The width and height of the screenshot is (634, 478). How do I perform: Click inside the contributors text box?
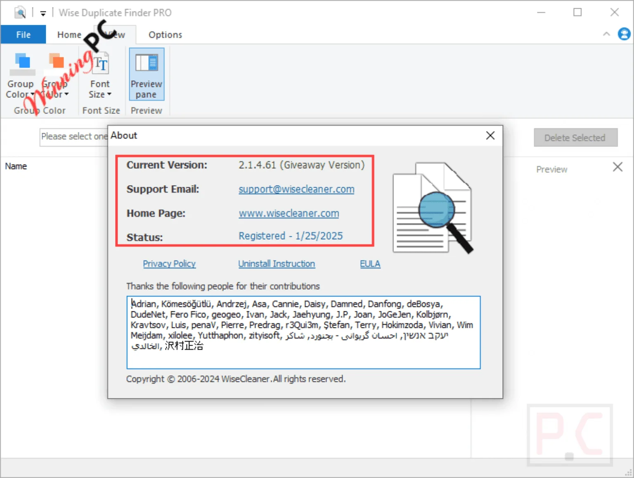(303, 332)
